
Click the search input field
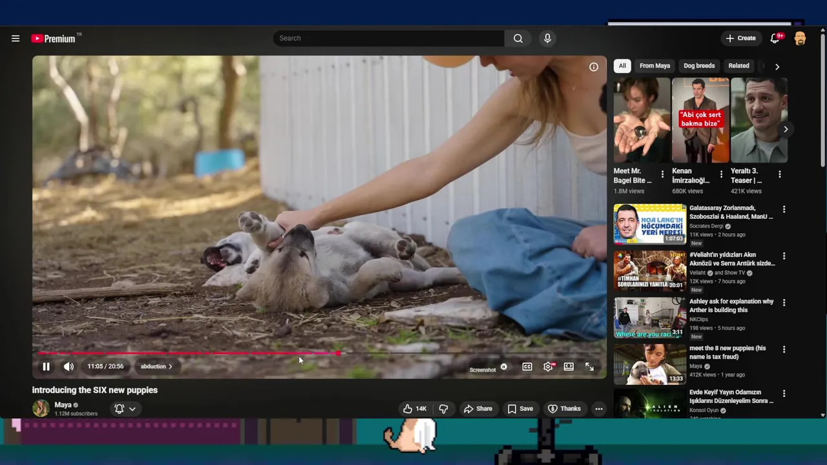click(389, 38)
